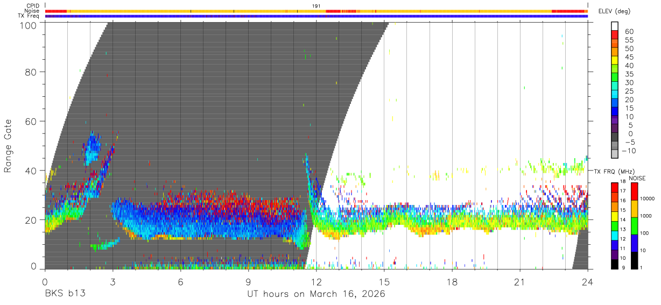Click the 18 label on the TX FRQ scale
661x305 pixels.
click(623, 182)
